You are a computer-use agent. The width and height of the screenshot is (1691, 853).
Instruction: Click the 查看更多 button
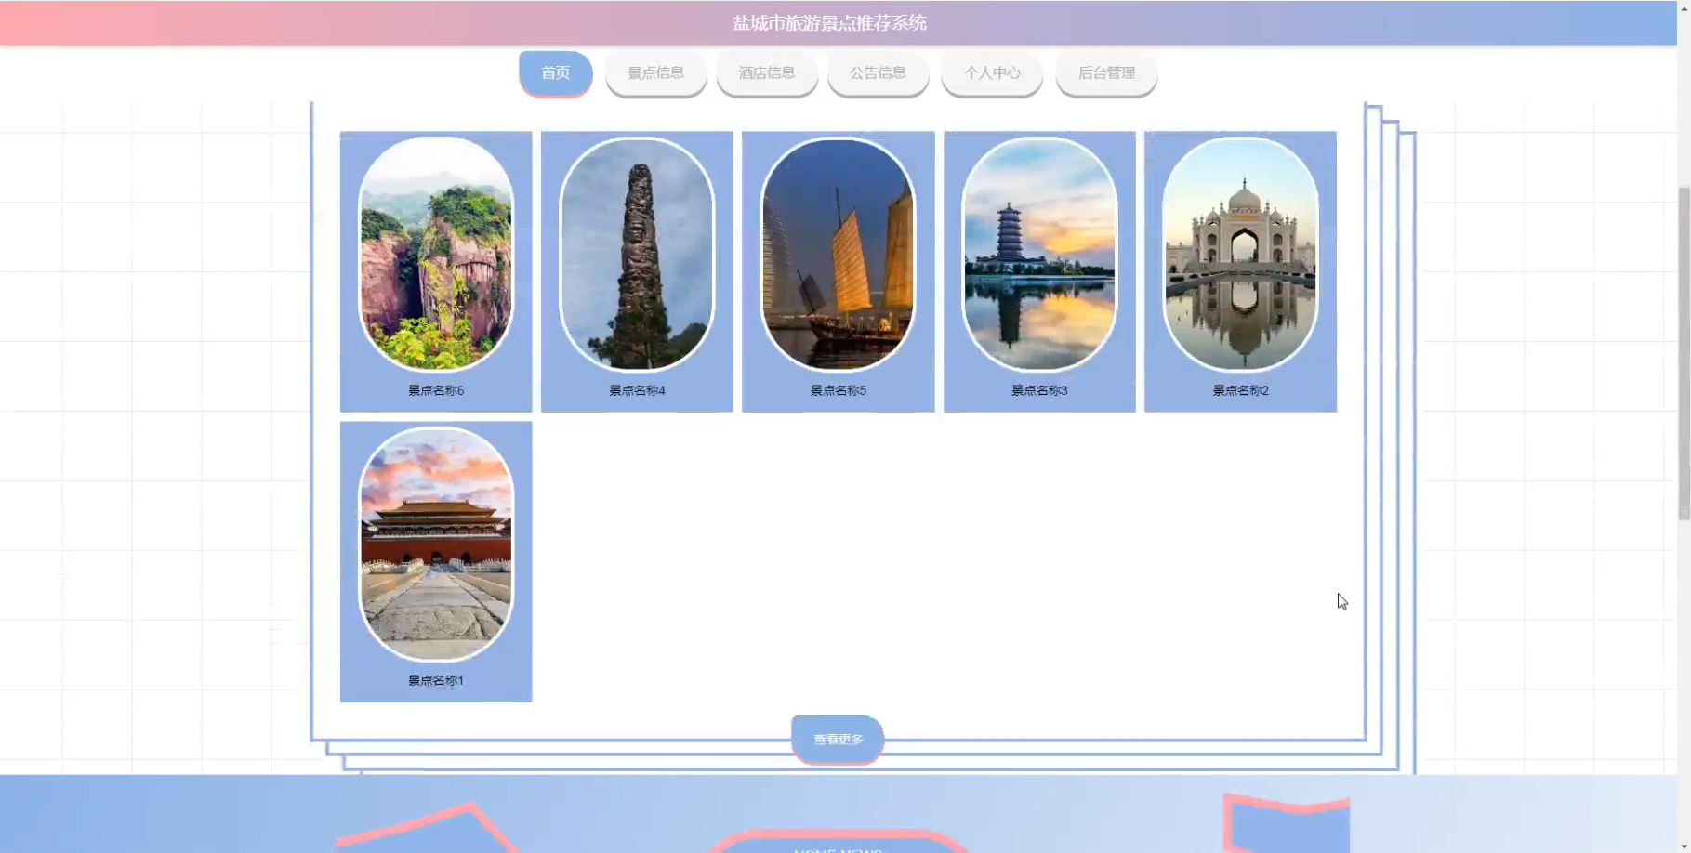[838, 740]
